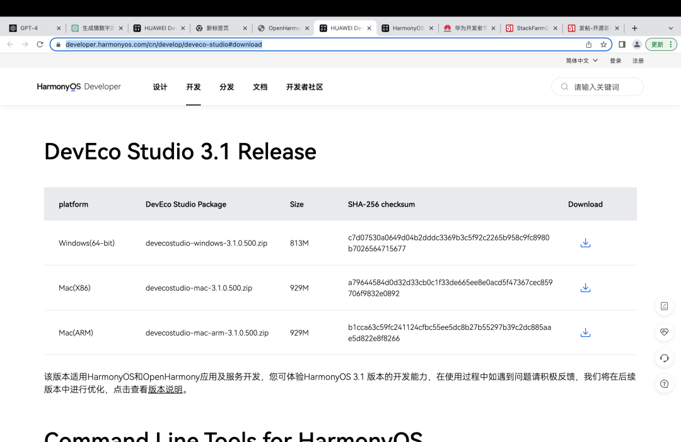Close the StackFarm tab
The image size is (681, 442).
[555, 28]
